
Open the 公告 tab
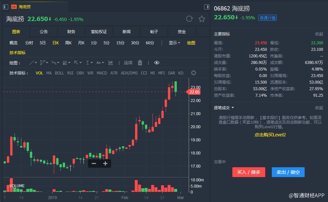tap(43, 32)
